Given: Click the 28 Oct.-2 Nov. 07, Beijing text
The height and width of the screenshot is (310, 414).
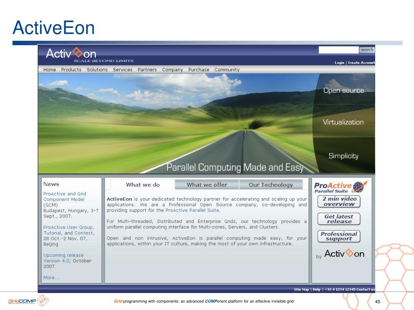Looking at the screenshot, I should pos(65,241).
